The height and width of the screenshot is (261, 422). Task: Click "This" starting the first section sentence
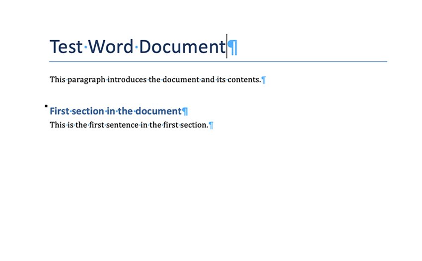click(58, 125)
